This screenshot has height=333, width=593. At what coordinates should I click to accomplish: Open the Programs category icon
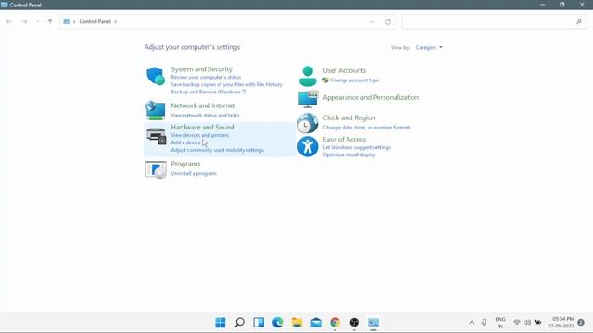click(156, 169)
